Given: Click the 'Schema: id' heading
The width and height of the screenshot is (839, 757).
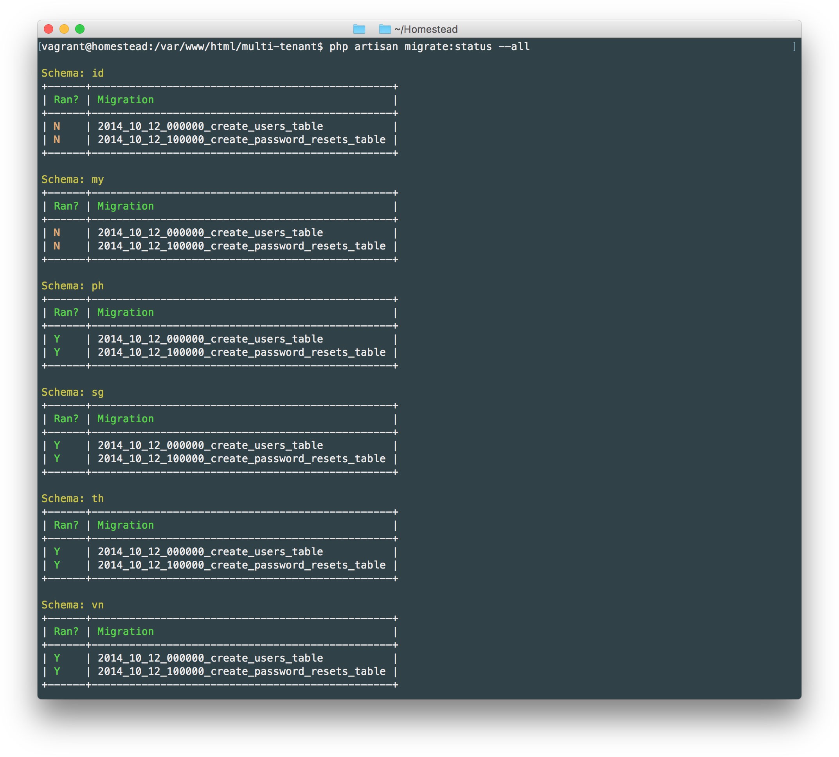Looking at the screenshot, I should tap(72, 73).
